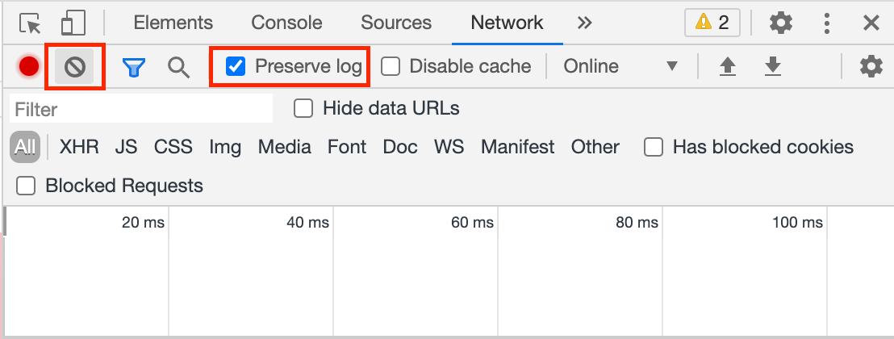The height and width of the screenshot is (339, 894).
Task: Switch to the Console tab
Action: pyautogui.click(x=286, y=23)
